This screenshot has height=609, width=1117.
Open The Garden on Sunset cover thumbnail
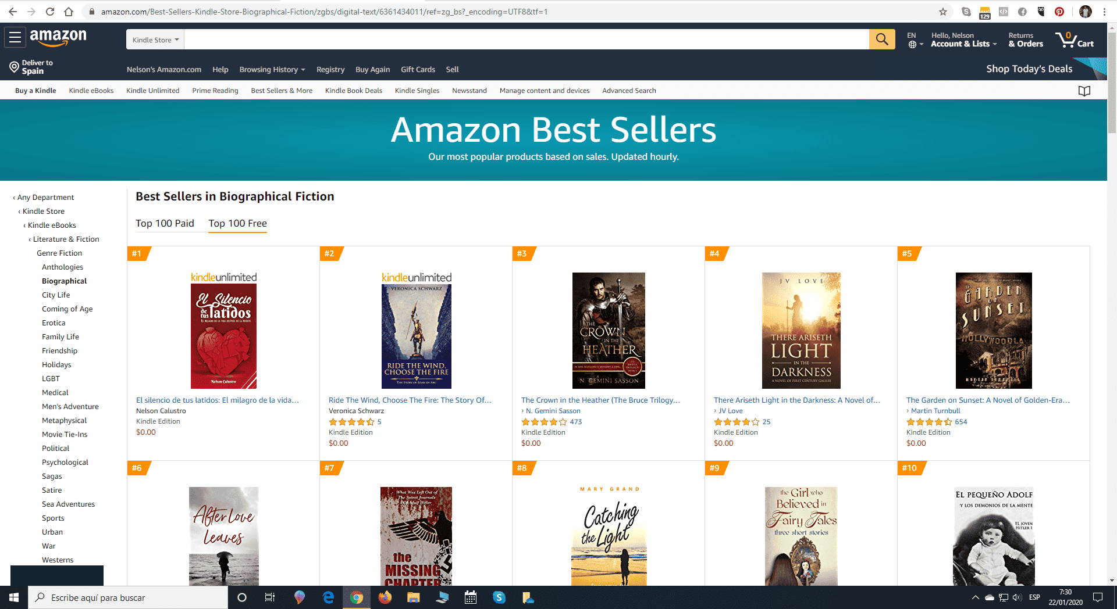click(x=994, y=331)
